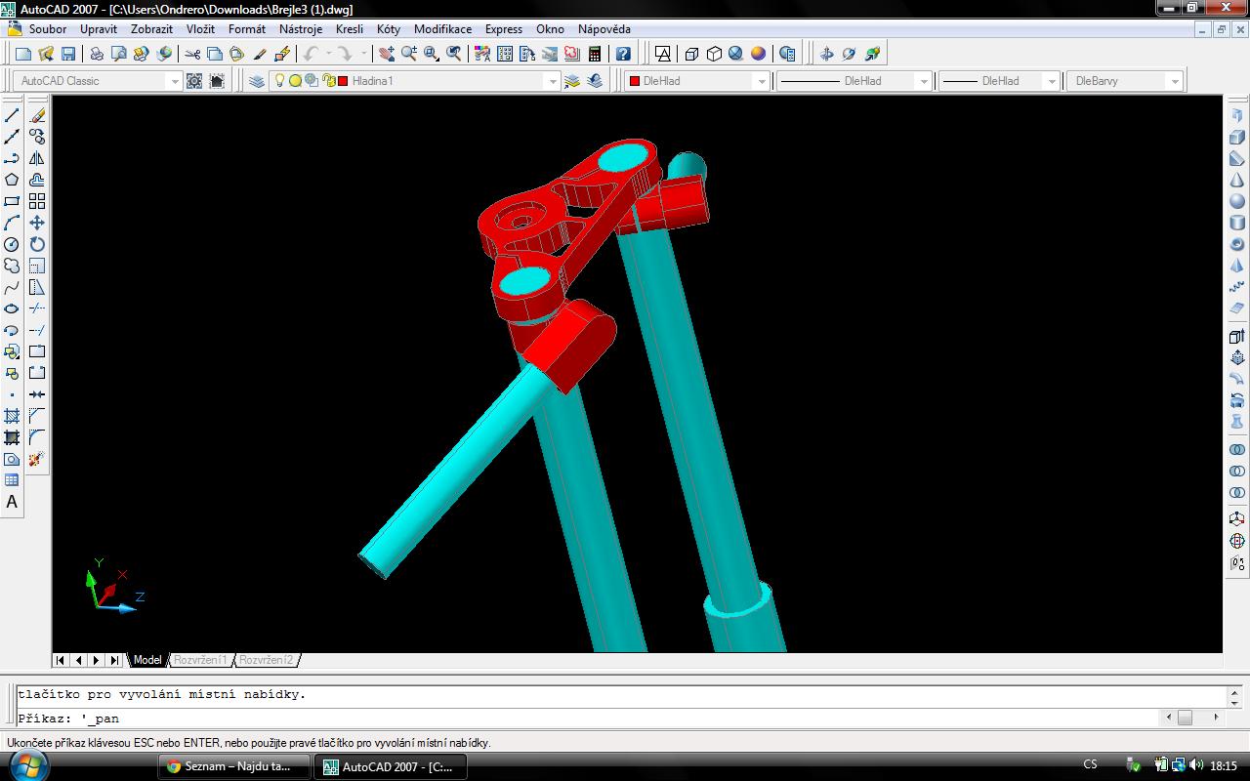Click the AutoCAD 2007 taskbar button
This screenshot has width=1250, height=781.
pyautogui.click(x=390, y=766)
